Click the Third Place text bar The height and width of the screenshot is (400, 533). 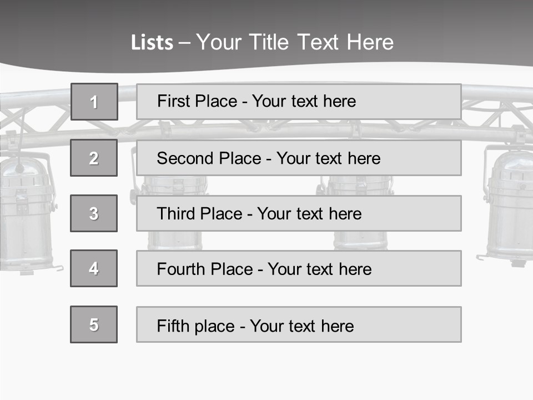pyautogui.click(x=299, y=213)
